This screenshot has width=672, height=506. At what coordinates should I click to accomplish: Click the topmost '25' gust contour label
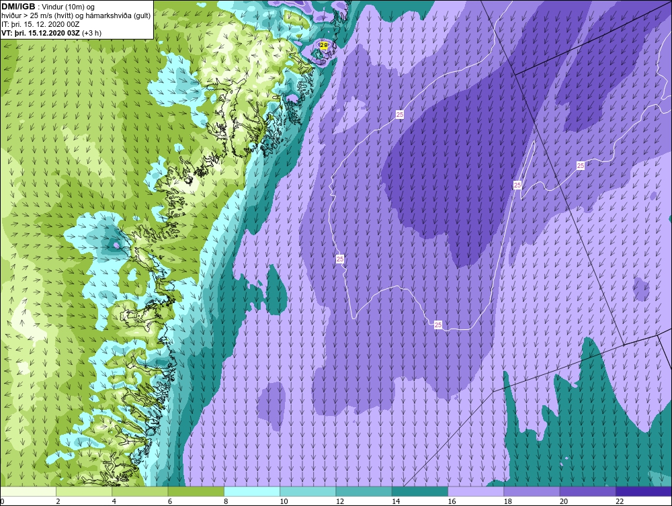399,114
